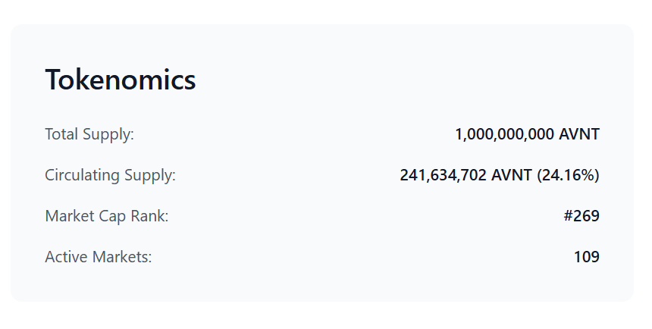This screenshot has height=329, width=652.
Task: Click the 1,000,000,000 total supply number
Action: point(505,134)
